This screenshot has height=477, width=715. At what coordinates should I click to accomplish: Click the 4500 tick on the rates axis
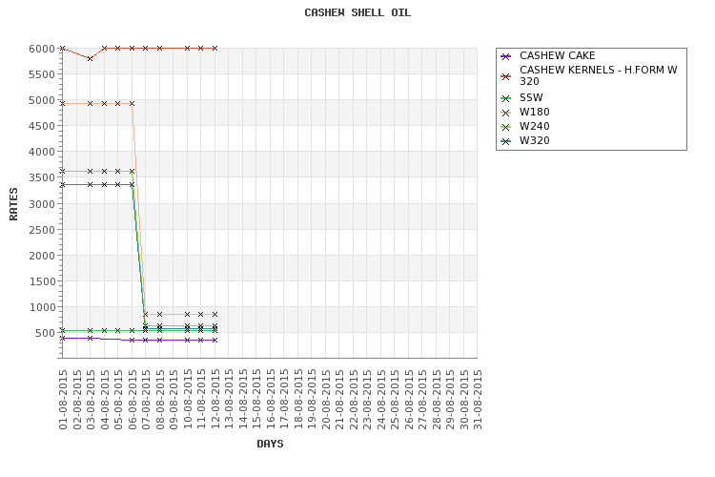point(42,126)
